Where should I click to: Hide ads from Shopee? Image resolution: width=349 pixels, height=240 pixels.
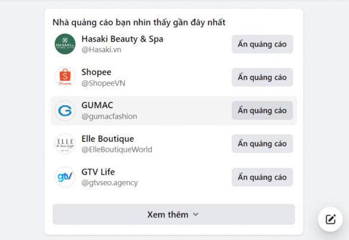click(262, 77)
